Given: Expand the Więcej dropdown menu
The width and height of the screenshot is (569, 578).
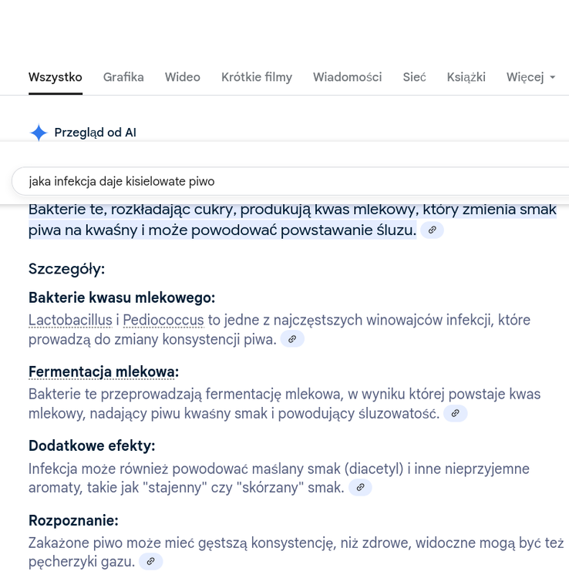Looking at the screenshot, I should [x=530, y=77].
